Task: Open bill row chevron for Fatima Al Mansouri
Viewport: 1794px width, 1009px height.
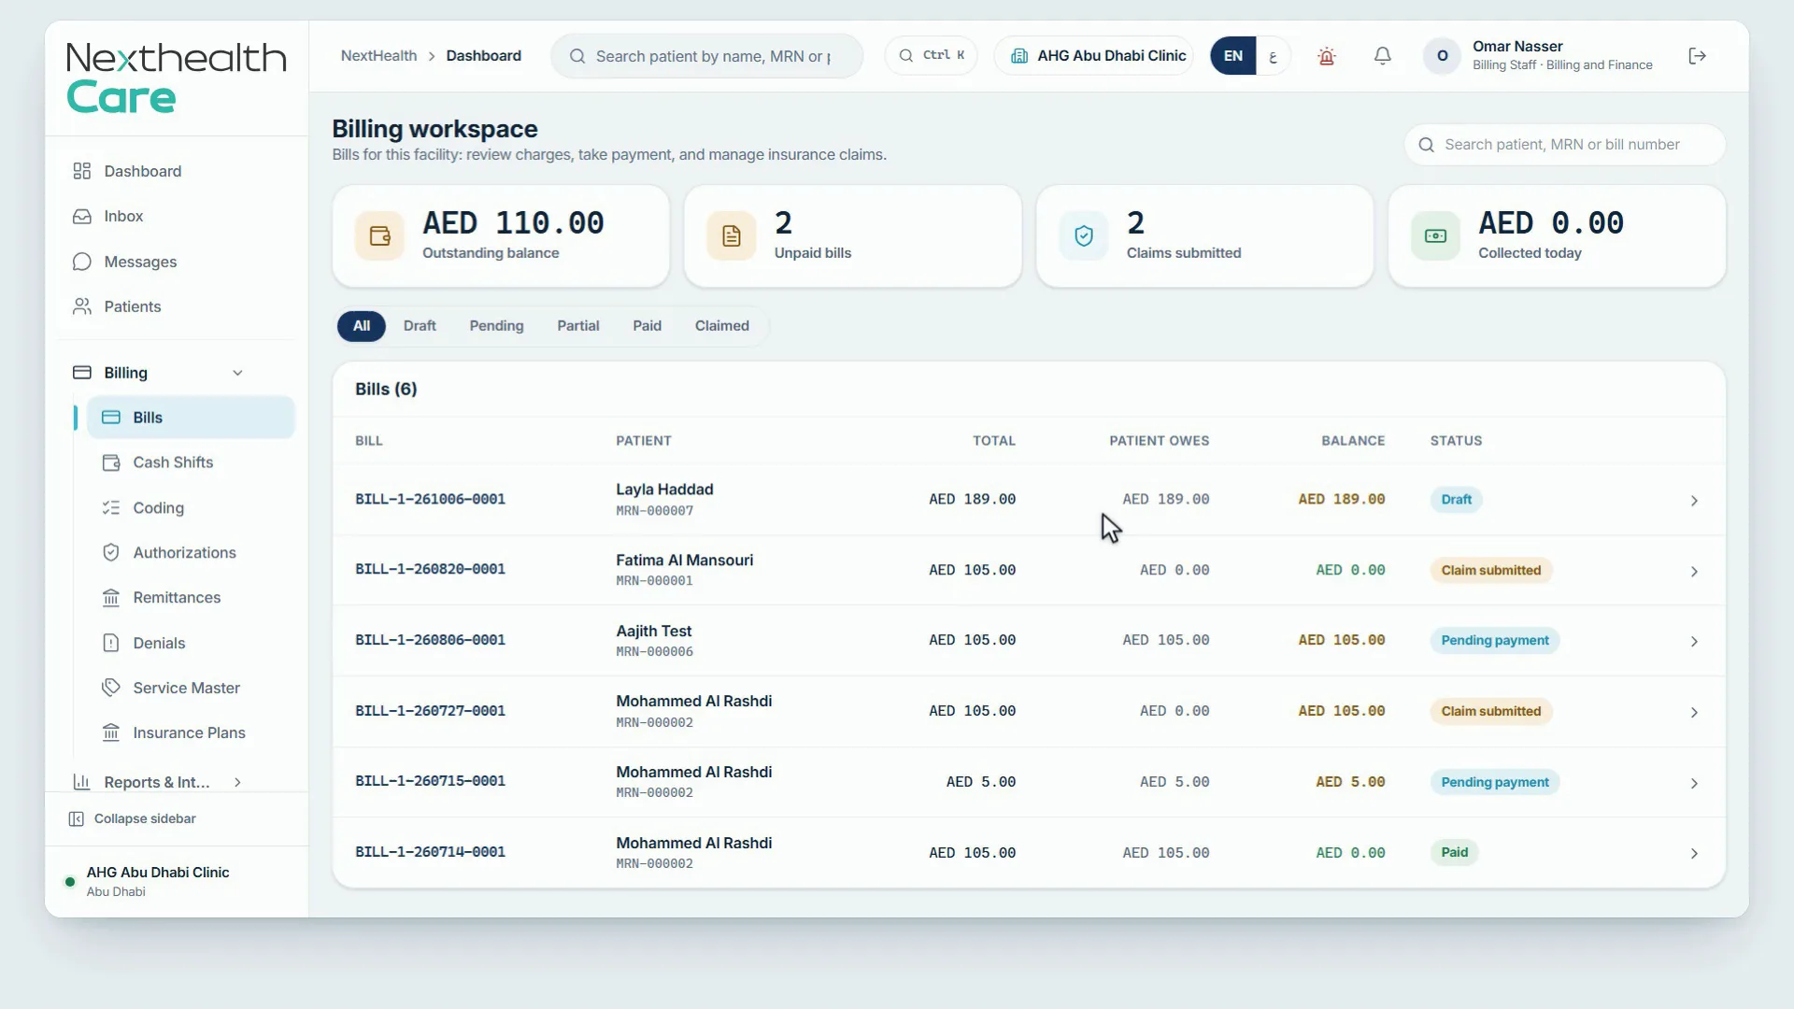Action: point(1693,571)
